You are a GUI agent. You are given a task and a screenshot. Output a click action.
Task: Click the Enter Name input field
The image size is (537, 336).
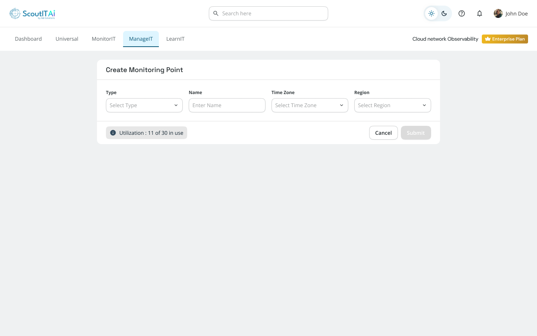point(227,105)
